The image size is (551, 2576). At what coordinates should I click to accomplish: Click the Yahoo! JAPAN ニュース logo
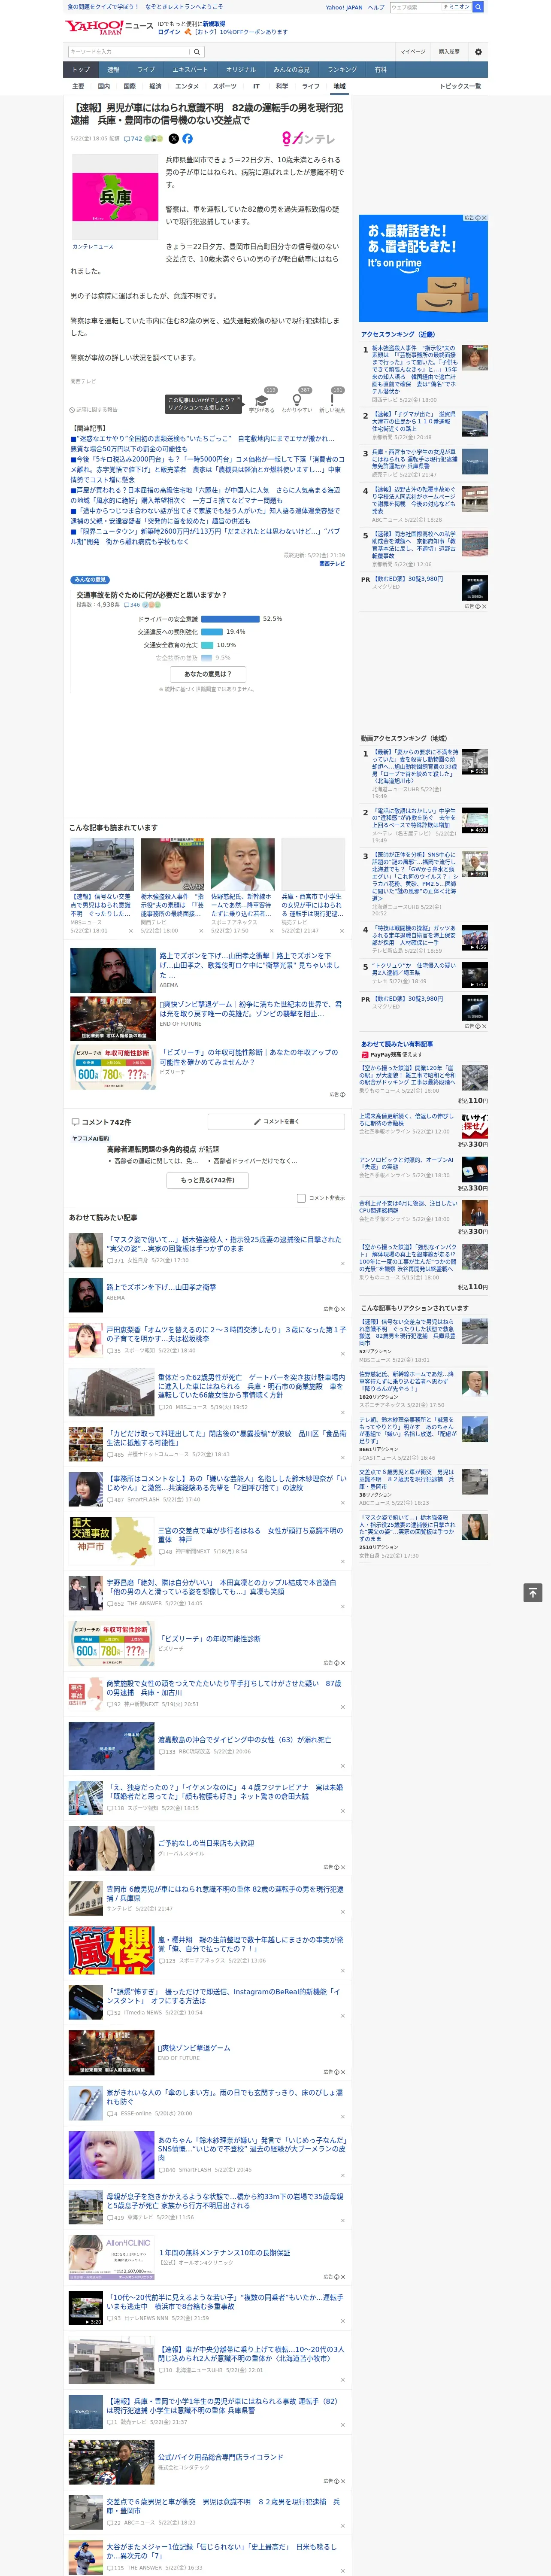click(109, 27)
